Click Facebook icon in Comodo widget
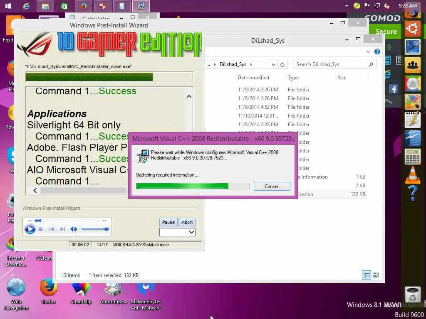This screenshot has width=426, height=319. (x=394, y=89)
